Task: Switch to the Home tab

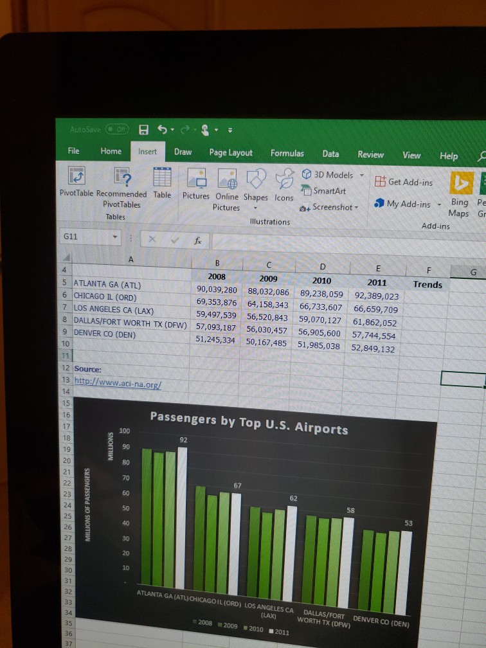Action: click(x=111, y=151)
